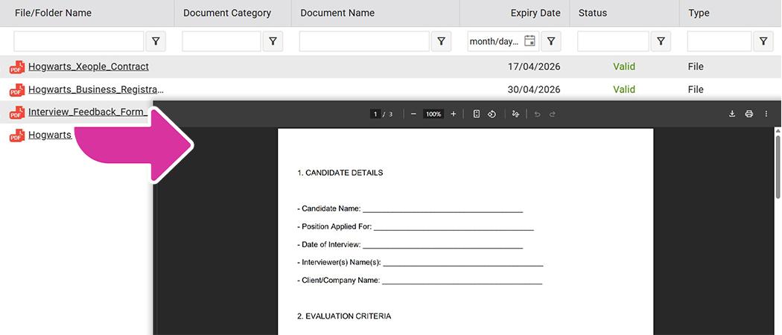This screenshot has width=782, height=335.
Task: Focus the Status filter field
Action: (613, 42)
